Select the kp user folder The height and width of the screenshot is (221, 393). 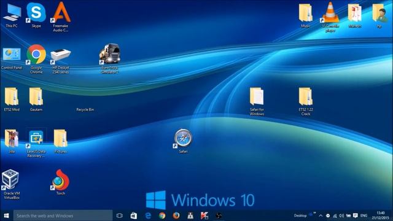tap(379, 15)
